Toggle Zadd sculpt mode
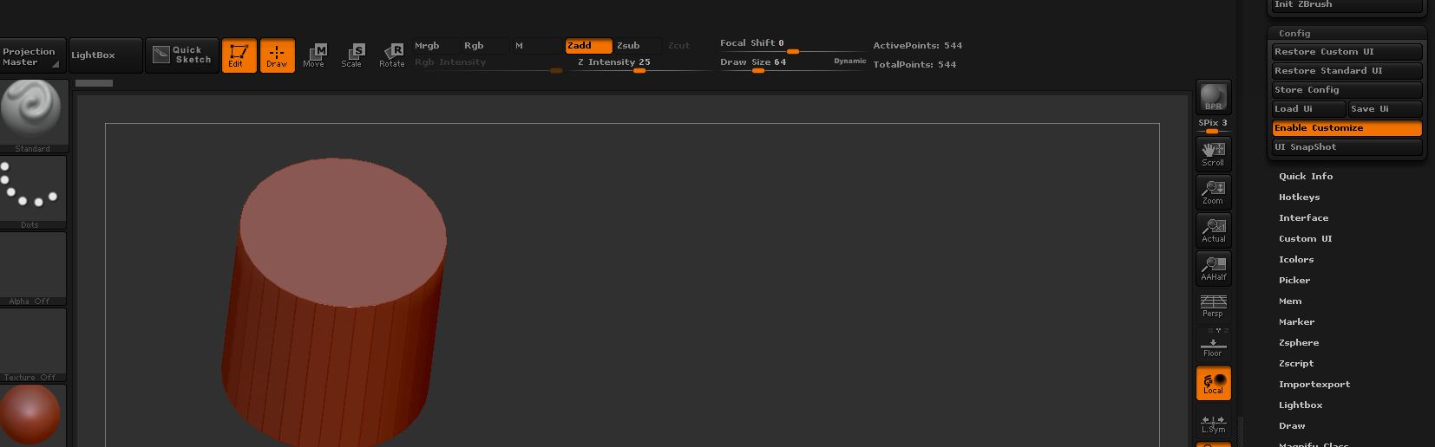This screenshot has height=447, width=1435. (x=588, y=46)
